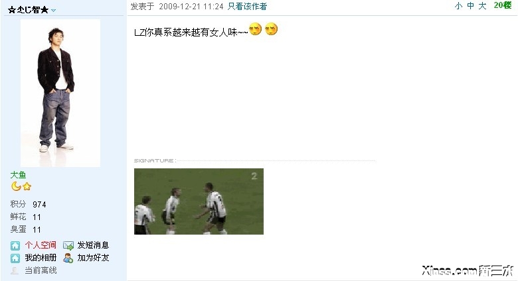Select 加为好友 link
518x281 pixels.
(93, 258)
